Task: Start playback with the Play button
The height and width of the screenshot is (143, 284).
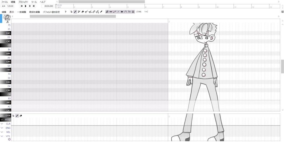Action: [26, 6]
